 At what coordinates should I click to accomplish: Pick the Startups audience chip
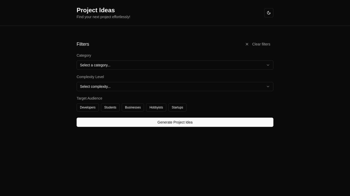[177, 107]
